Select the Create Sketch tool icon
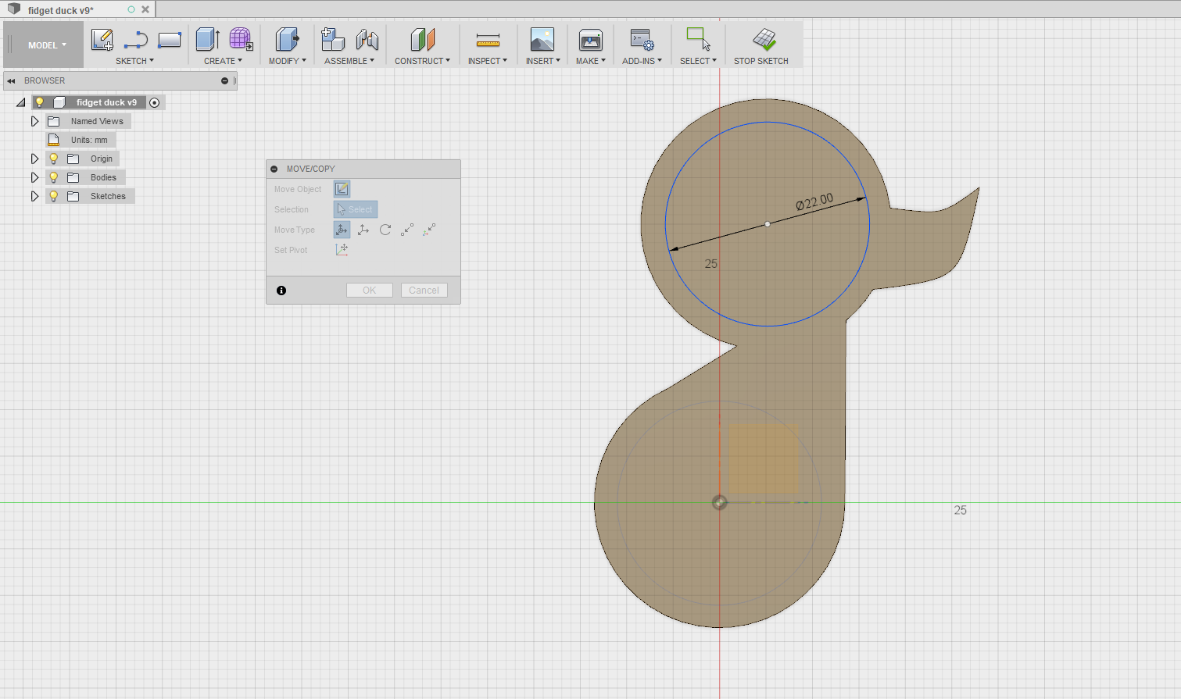Image resolution: width=1181 pixels, height=699 pixels. pyautogui.click(x=102, y=39)
